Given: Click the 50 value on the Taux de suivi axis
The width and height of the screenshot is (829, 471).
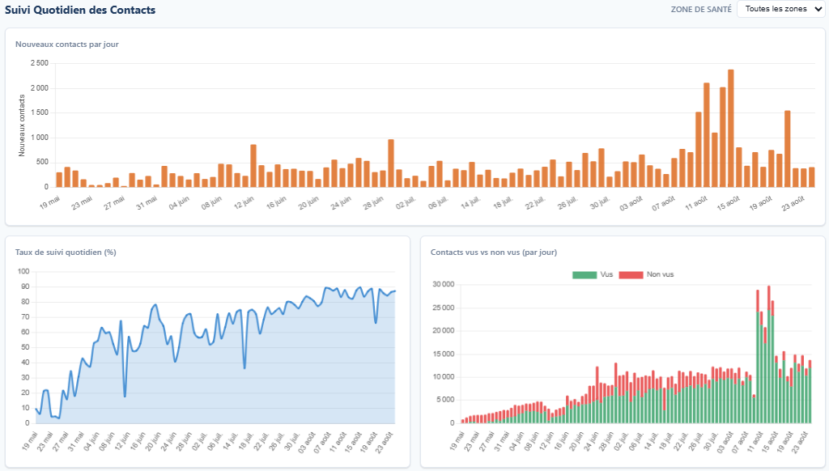Looking at the screenshot, I should point(25,347).
